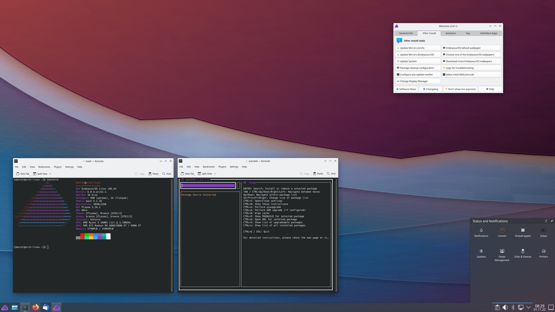The height and width of the screenshot is (312, 555).
Task: Click Change Display Manager
Action: [418, 81]
